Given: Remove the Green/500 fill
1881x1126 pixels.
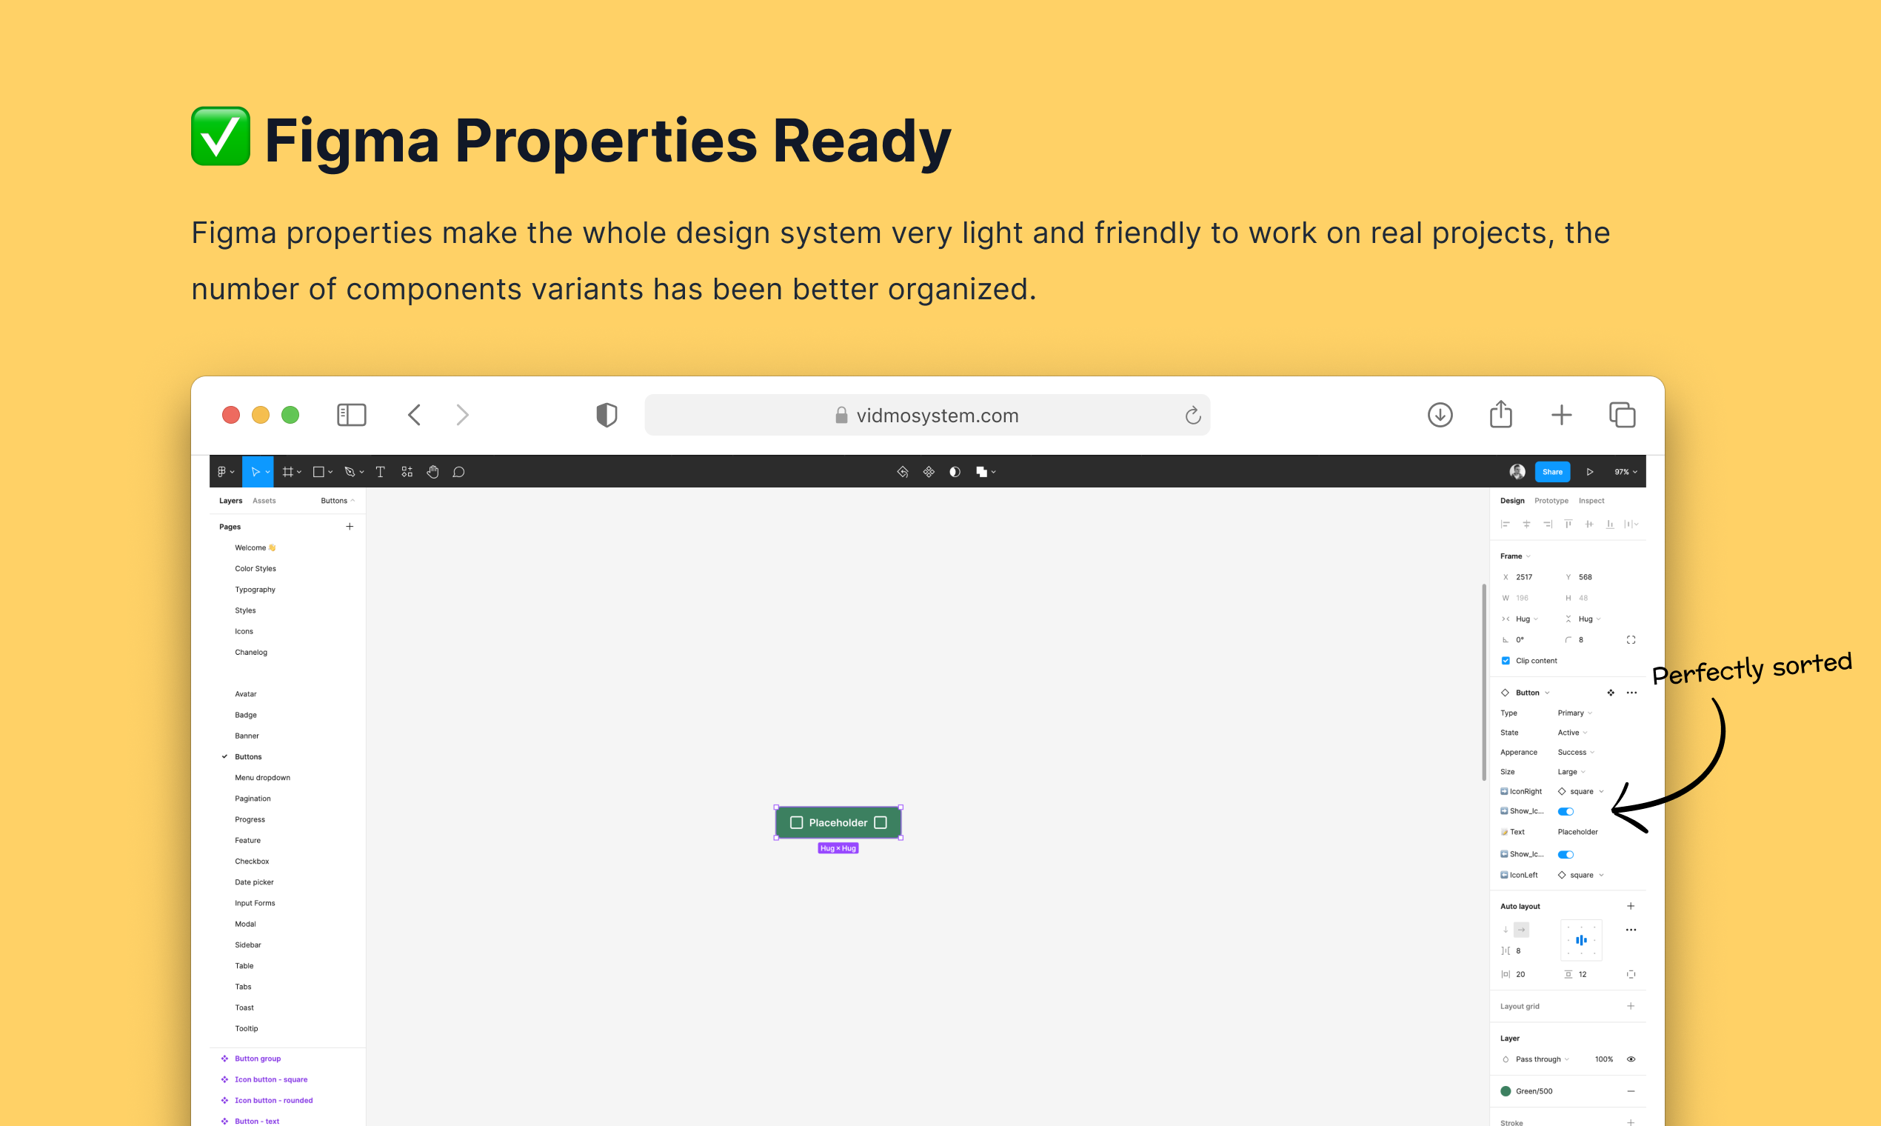Looking at the screenshot, I should (1631, 1091).
